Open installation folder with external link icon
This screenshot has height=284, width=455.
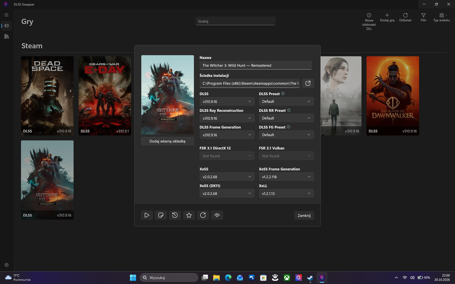[308, 83]
